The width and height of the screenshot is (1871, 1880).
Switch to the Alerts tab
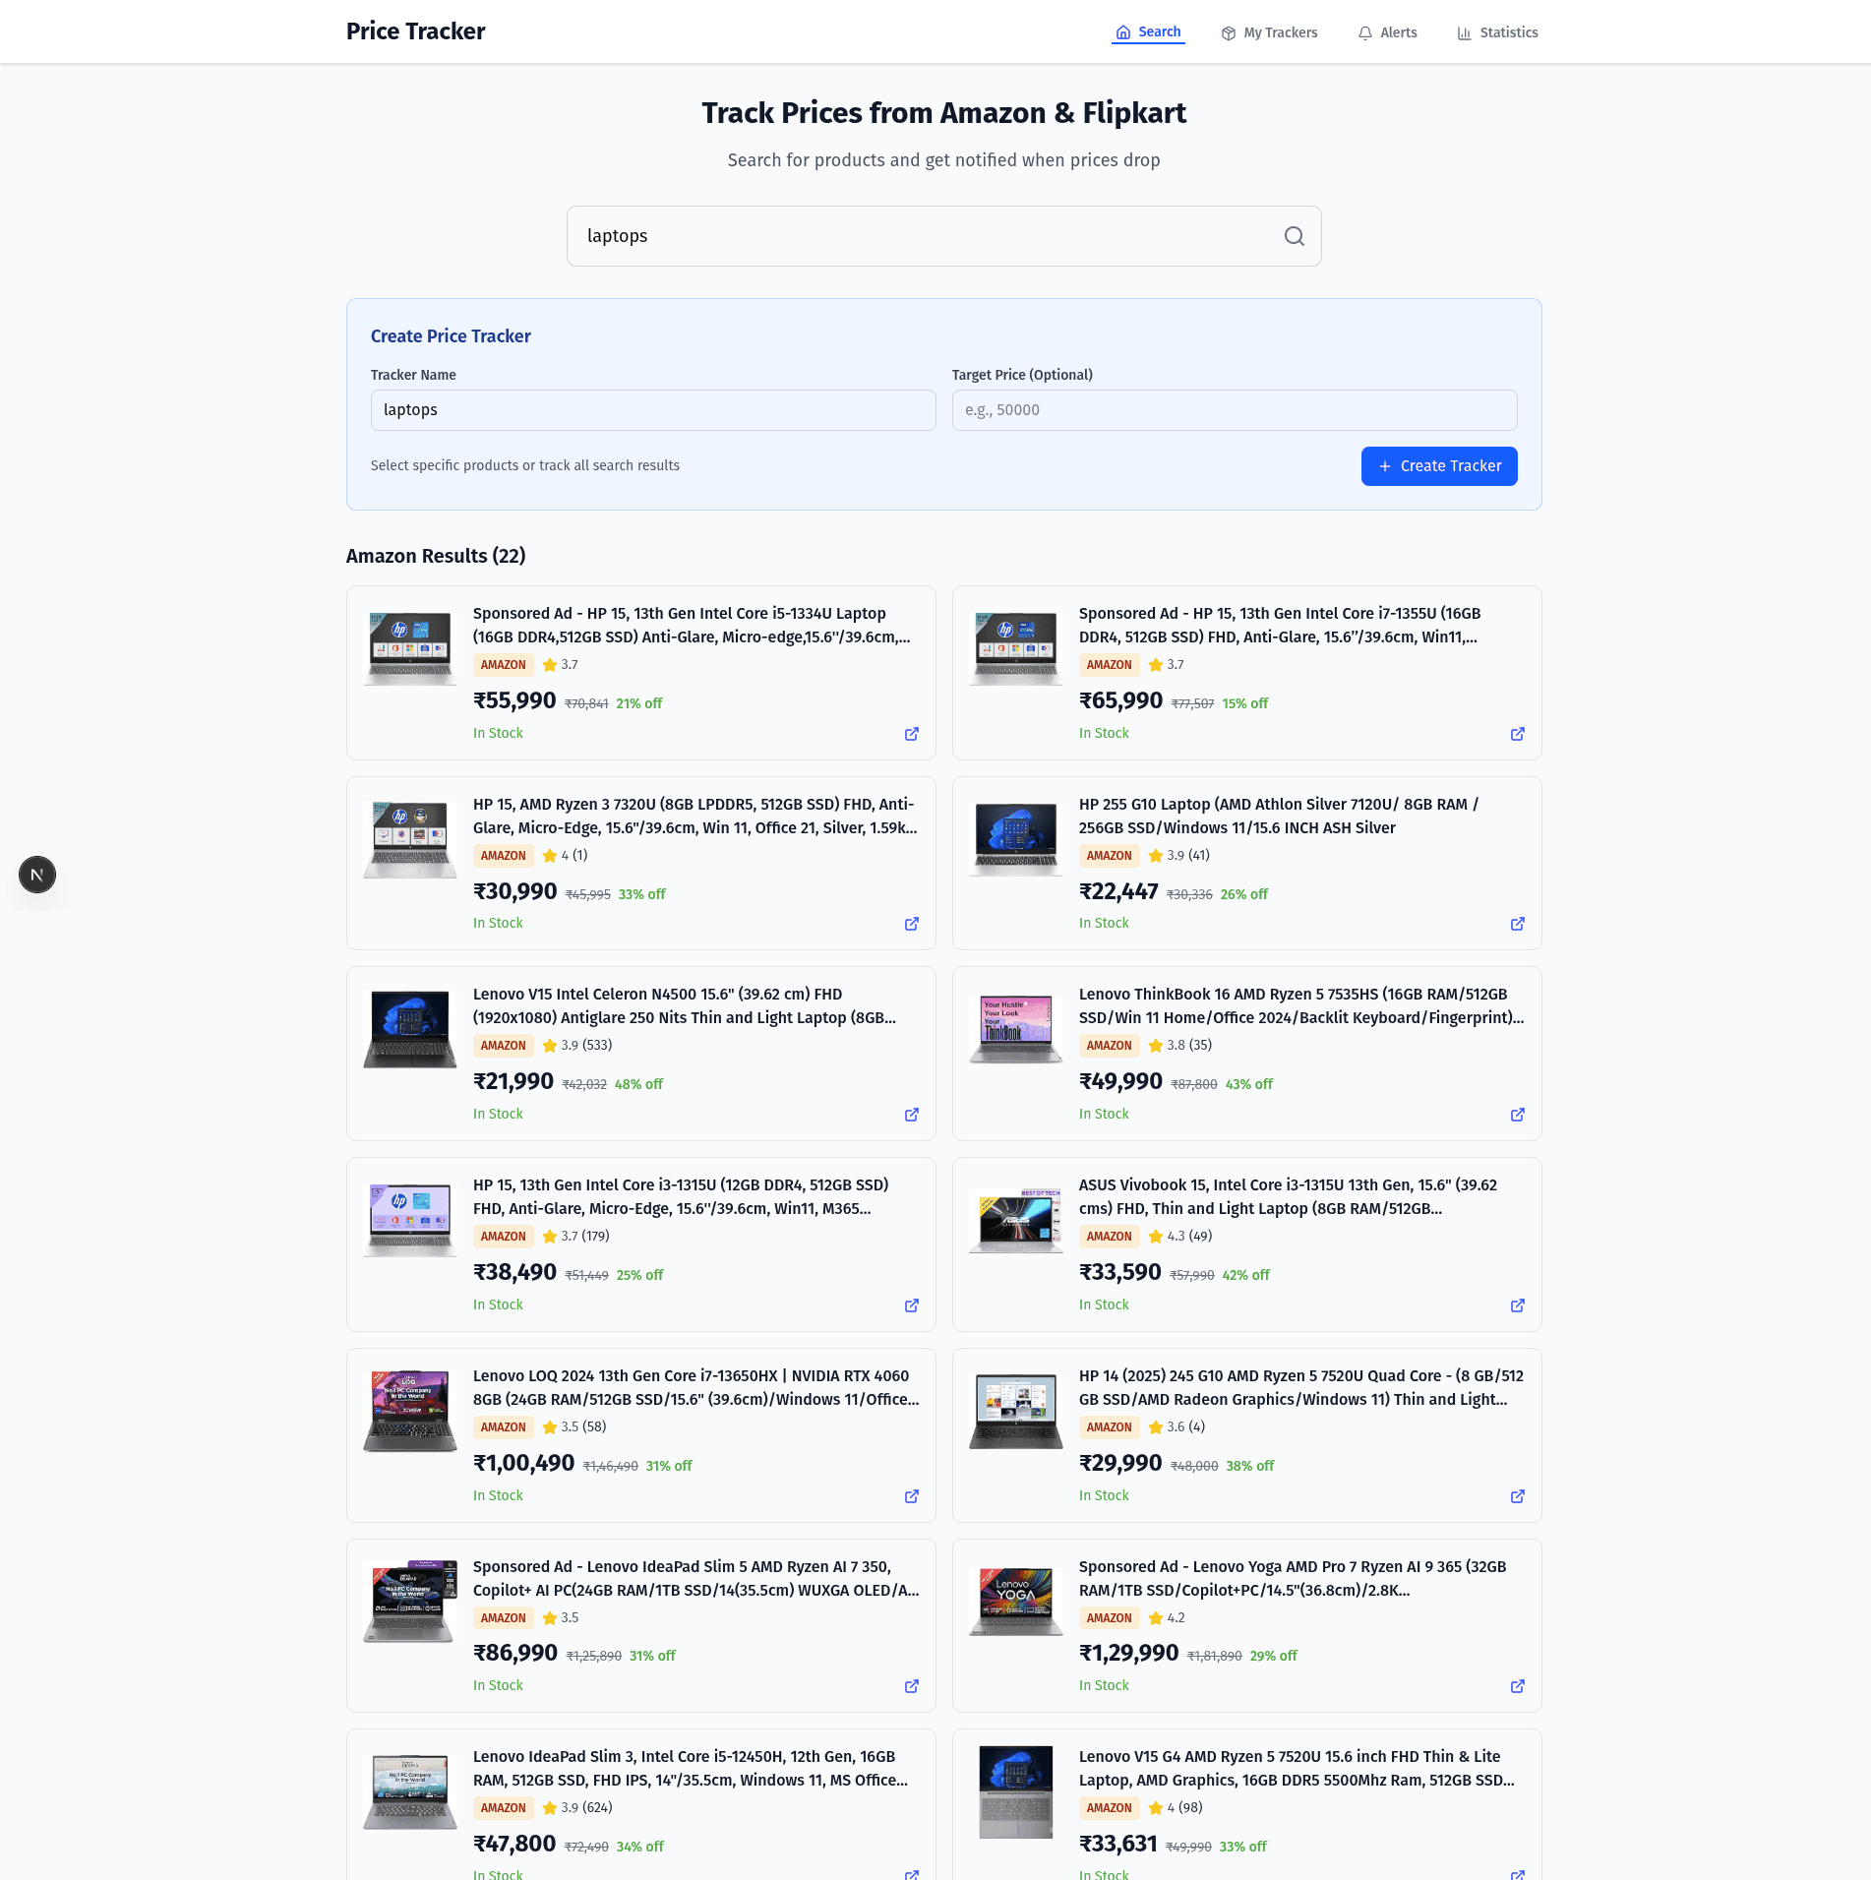coord(1387,32)
